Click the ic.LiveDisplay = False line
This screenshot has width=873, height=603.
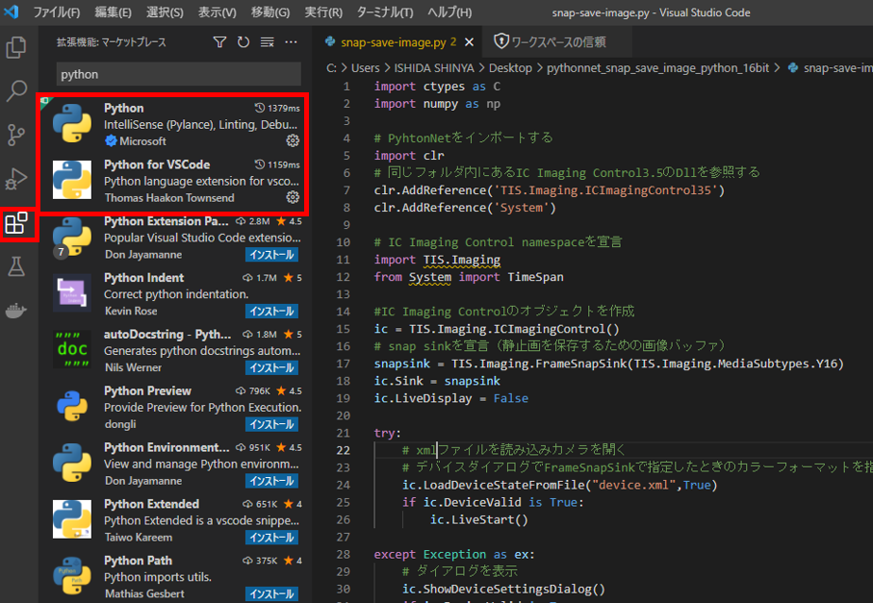451,398
